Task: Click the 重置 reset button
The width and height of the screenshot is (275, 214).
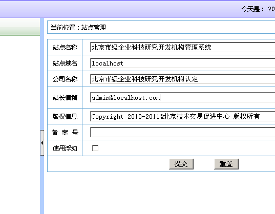Action: (226, 164)
